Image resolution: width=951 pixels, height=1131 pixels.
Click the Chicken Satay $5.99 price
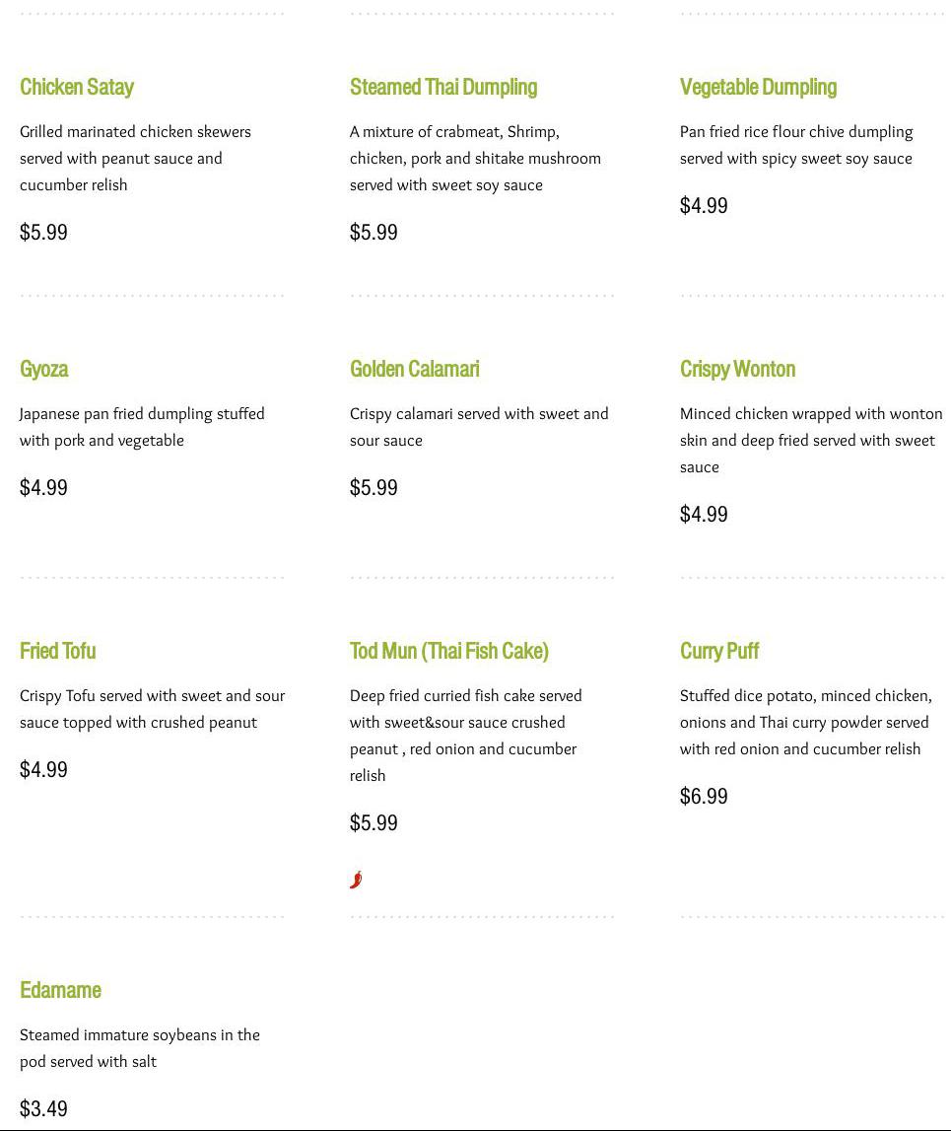pos(43,232)
